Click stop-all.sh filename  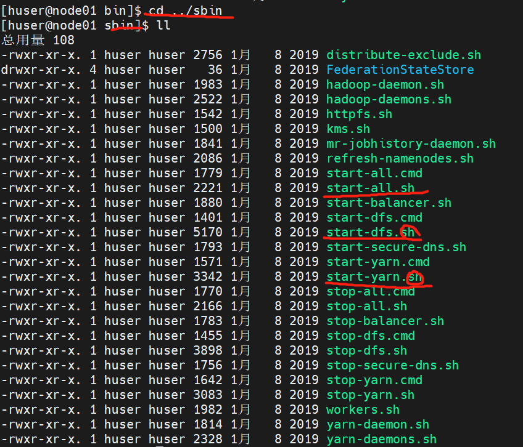[x=366, y=306]
